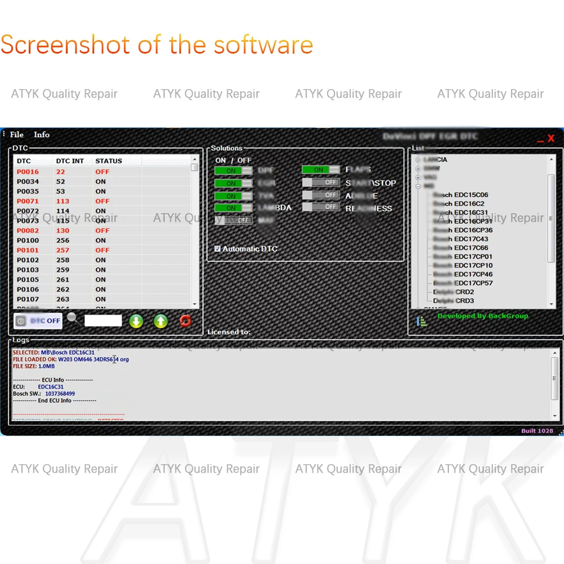Expand the node directly below LANCIA

(x=417, y=168)
